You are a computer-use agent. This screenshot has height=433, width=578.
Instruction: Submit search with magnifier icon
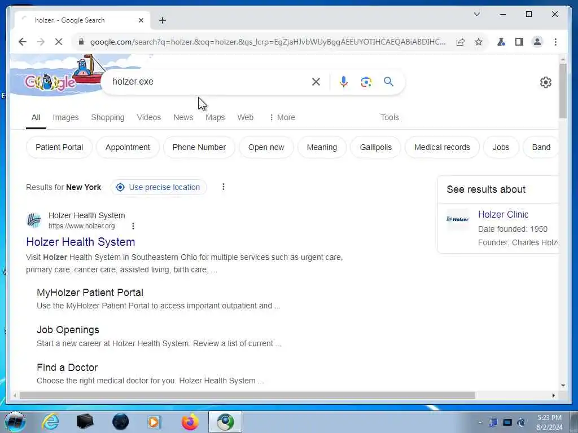pos(388,81)
